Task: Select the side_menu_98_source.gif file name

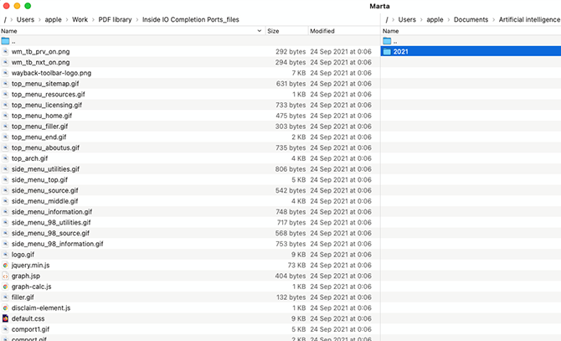Action: click(50, 233)
